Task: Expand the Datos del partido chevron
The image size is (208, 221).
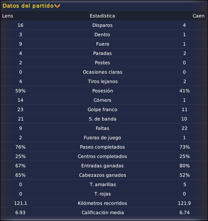Action: coord(57,6)
